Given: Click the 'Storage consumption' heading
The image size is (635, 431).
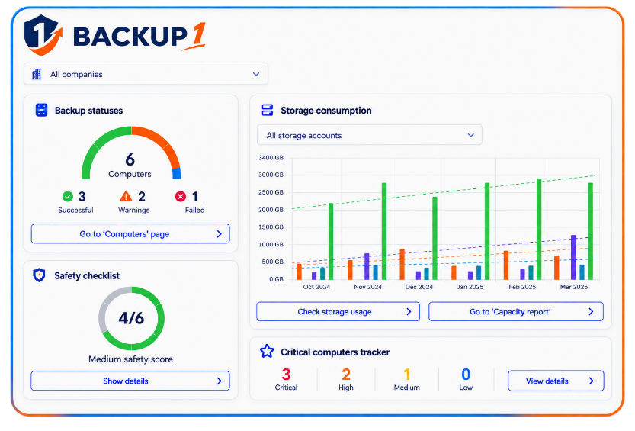Looking at the screenshot, I should pos(326,110).
